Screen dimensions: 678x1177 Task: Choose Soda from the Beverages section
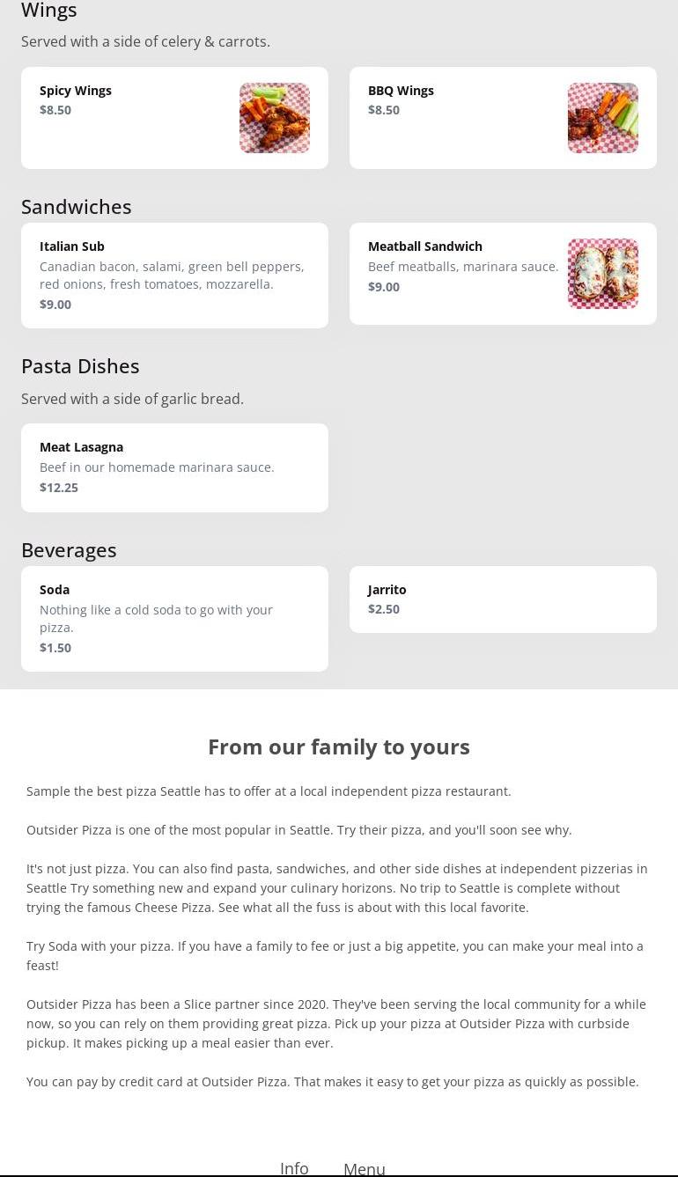click(x=174, y=618)
